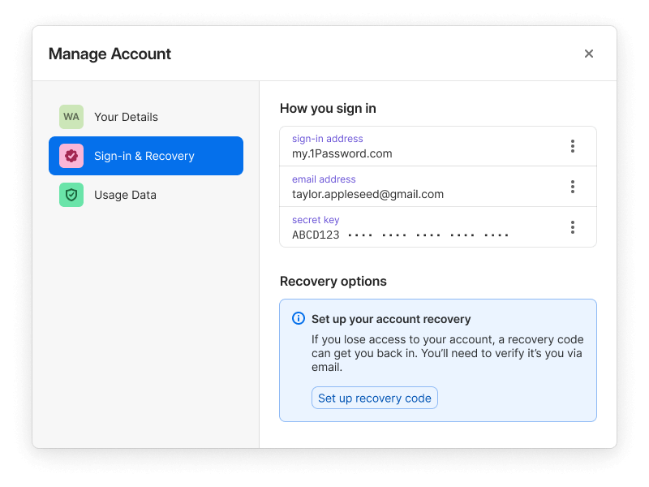Click the WA avatar icon

[71, 117]
